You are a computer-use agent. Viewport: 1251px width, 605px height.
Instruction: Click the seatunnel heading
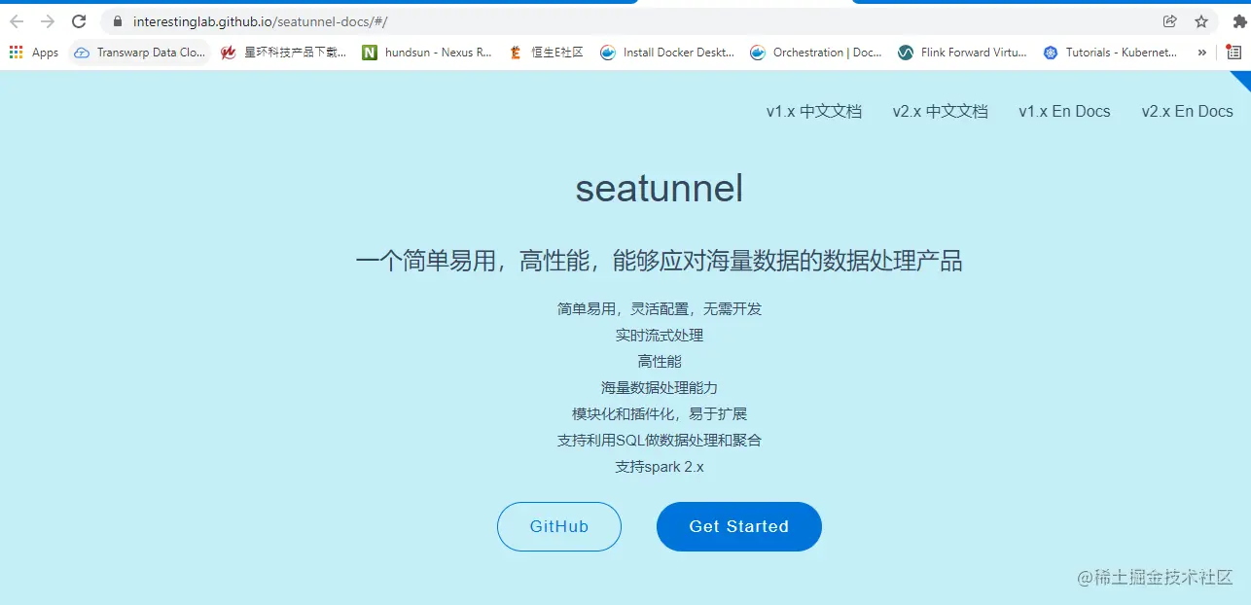[660, 188]
